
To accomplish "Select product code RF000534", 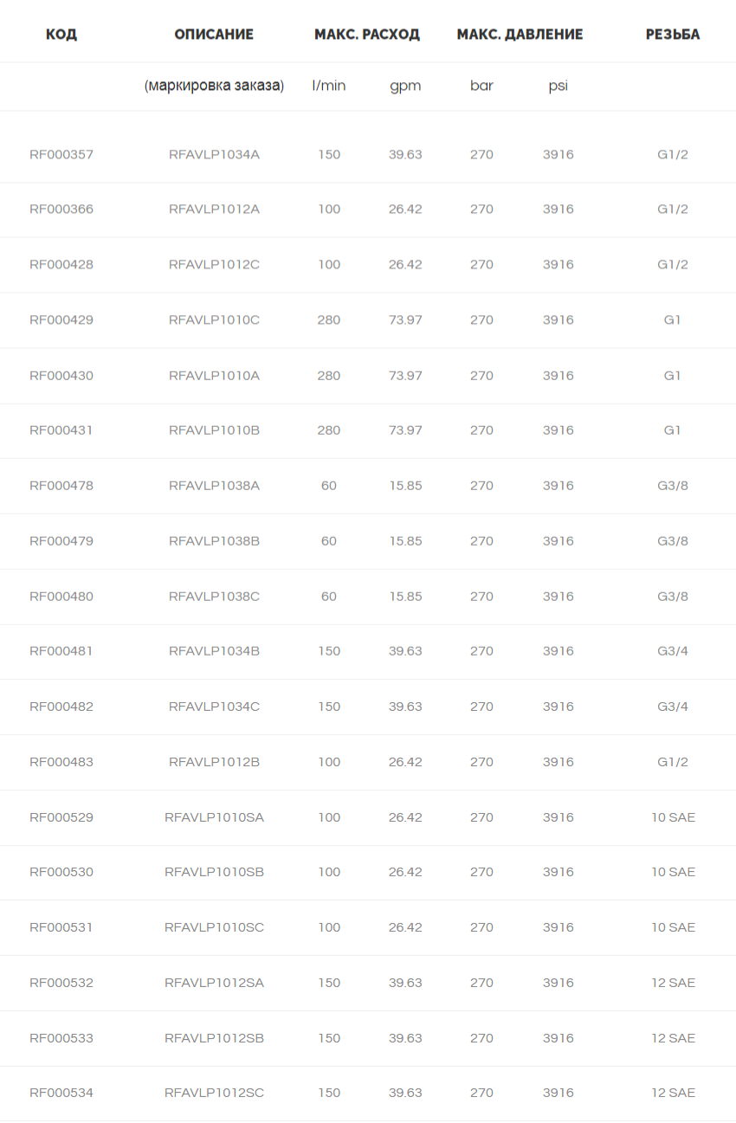I will click(x=61, y=1094).
